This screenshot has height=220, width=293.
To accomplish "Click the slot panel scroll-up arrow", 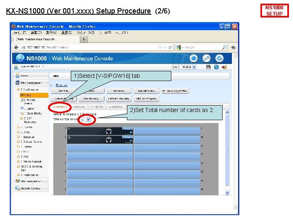I will coord(227,112).
